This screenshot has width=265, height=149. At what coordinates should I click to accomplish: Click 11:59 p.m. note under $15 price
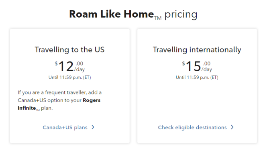[197, 78]
